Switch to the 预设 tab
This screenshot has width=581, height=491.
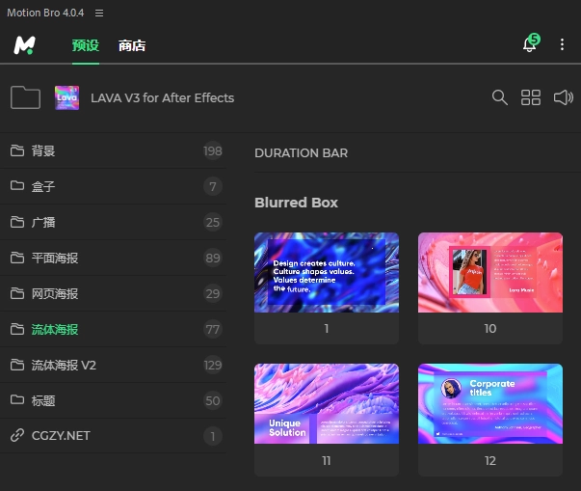pos(86,45)
